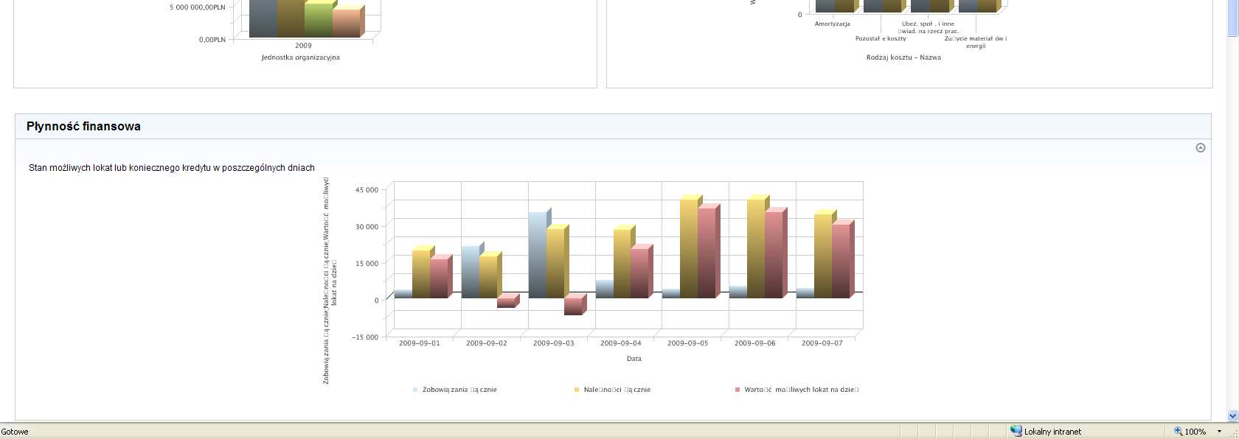Click the 5 000 000,00PLN axis value
The height and width of the screenshot is (439, 1239).
pyautogui.click(x=198, y=7)
